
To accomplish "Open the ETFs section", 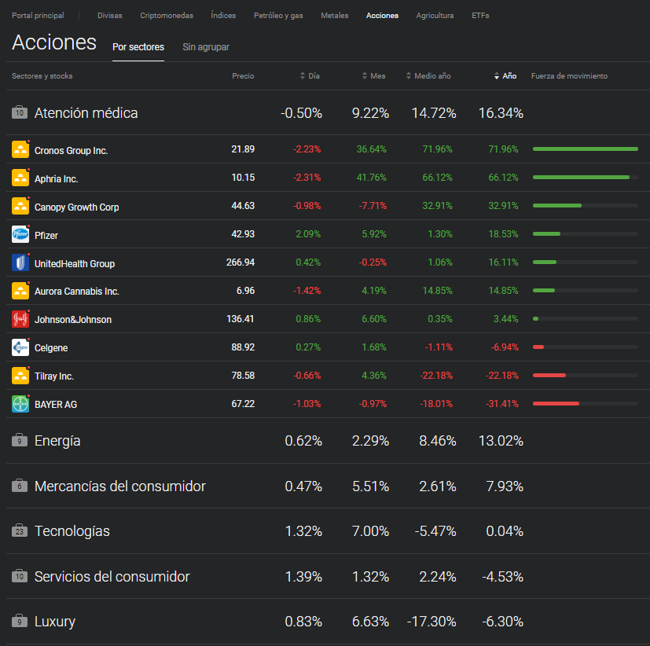I will click(480, 16).
